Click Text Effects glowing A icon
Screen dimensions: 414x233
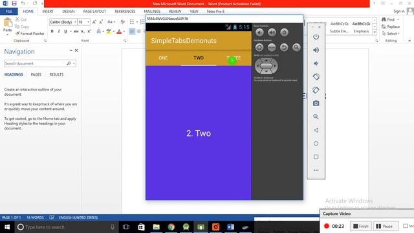99,32
